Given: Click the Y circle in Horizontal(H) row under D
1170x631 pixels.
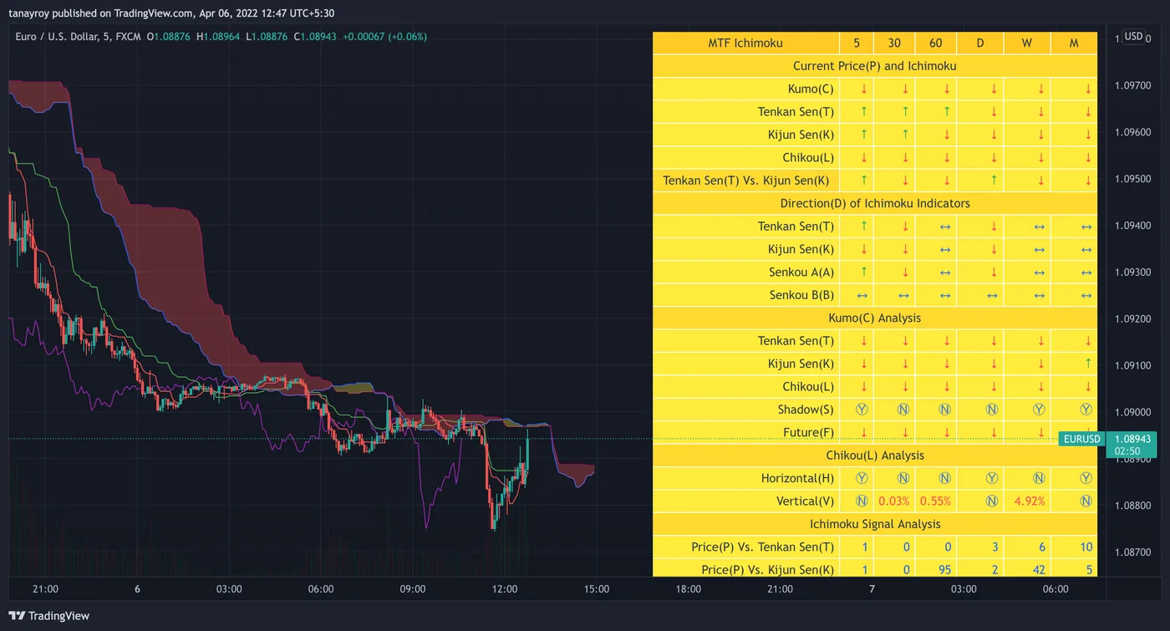Looking at the screenshot, I should (x=992, y=478).
